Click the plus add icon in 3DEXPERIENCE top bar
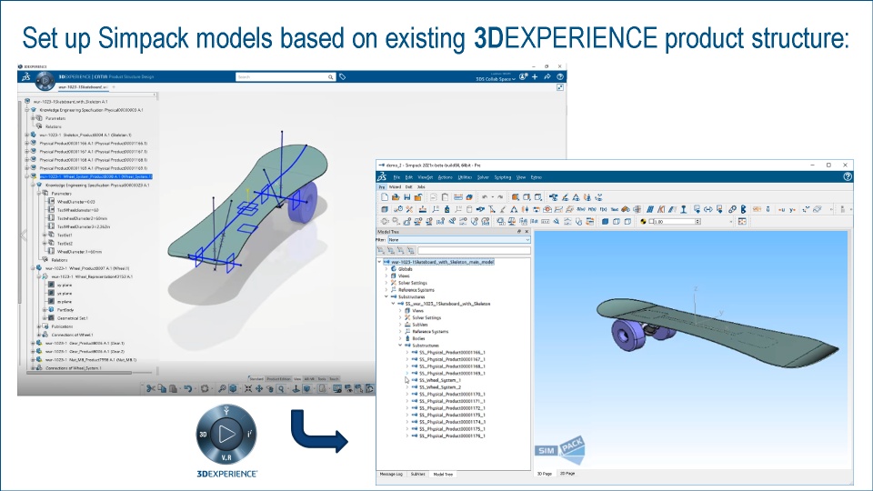 point(535,76)
